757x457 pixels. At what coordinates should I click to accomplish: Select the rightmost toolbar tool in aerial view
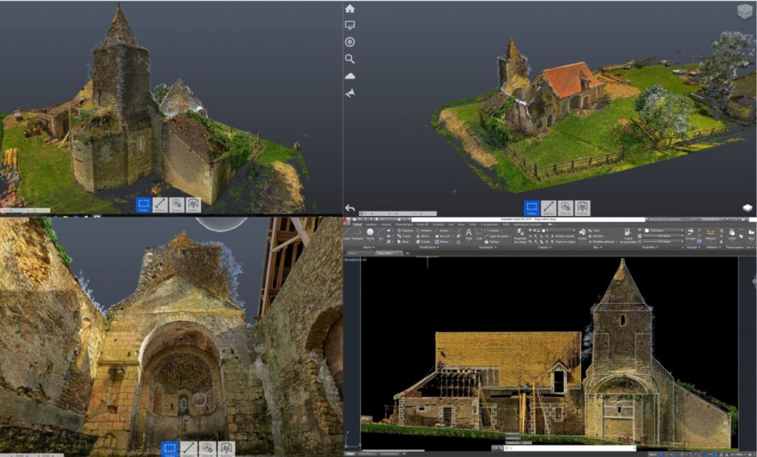pyautogui.click(x=583, y=208)
